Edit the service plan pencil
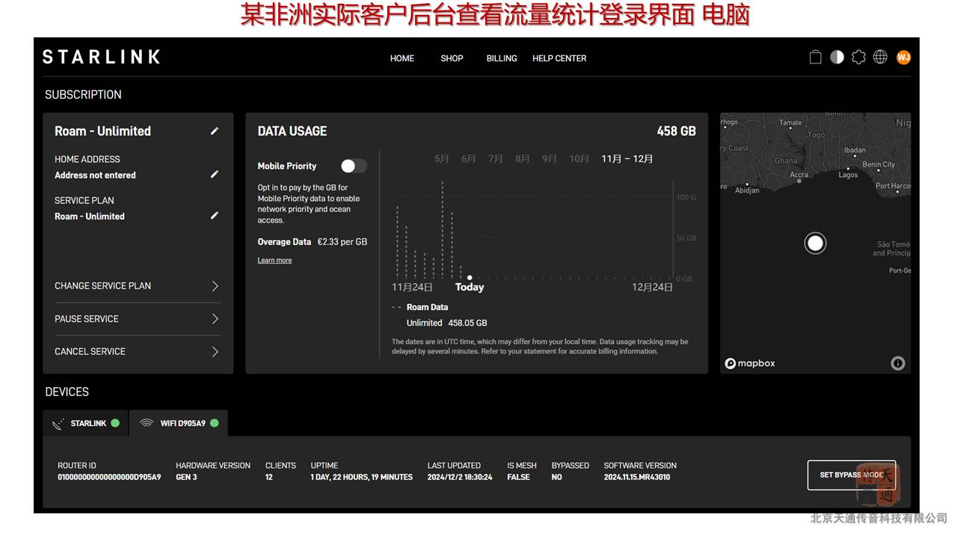The height and width of the screenshot is (538, 957). click(215, 215)
